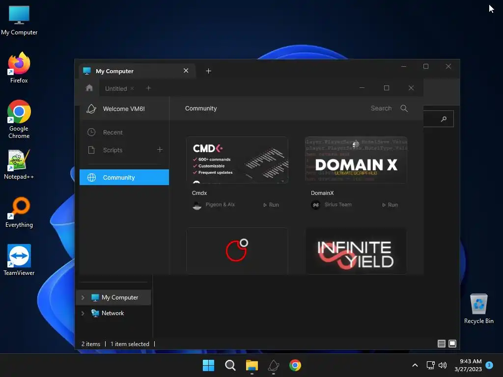Open the volume control in system tray
This screenshot has width=503, height=377.
[443, 365]
